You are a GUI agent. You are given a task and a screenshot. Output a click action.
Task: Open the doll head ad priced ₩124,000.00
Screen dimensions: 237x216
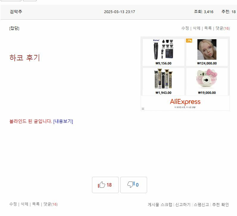(207, 52)
